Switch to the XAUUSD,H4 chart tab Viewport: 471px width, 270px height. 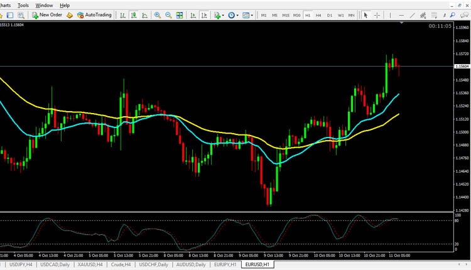(x=90, y=264)
